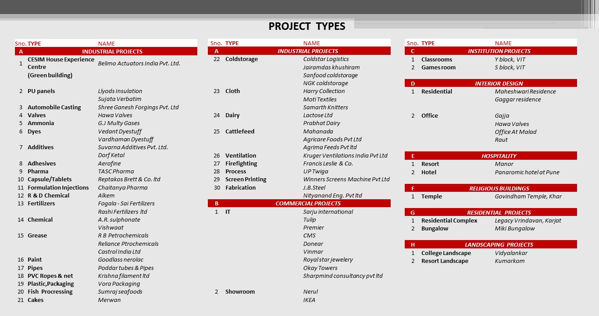Click 'Alkem' name
This screenshot has height=316, width=599.
click(106, 196)
